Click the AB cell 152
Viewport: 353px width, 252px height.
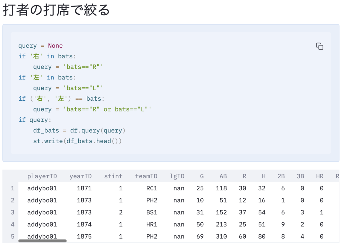pos(221,212)
